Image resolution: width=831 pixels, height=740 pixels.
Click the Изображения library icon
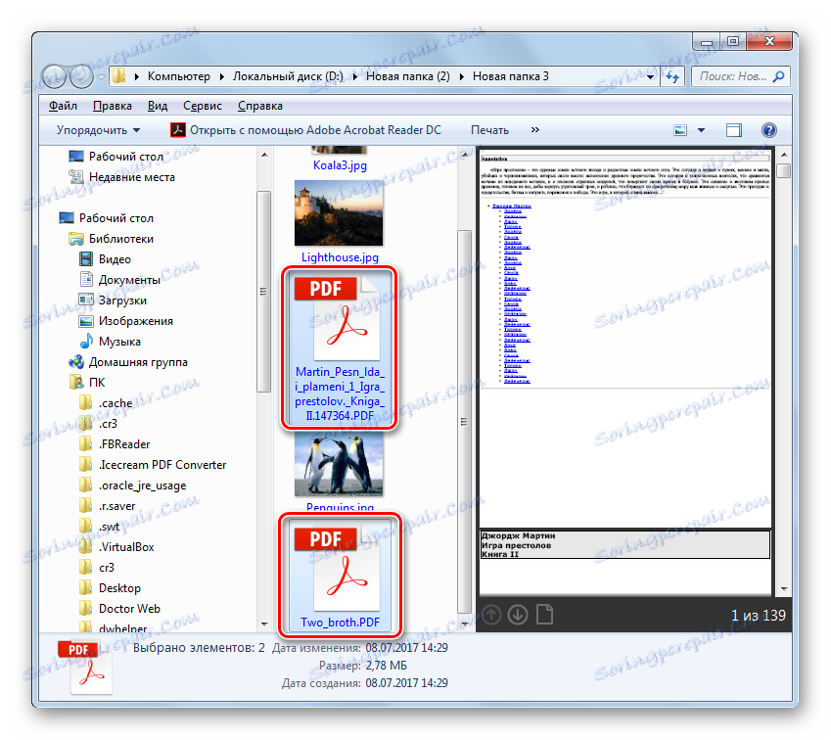pos(86,321)
